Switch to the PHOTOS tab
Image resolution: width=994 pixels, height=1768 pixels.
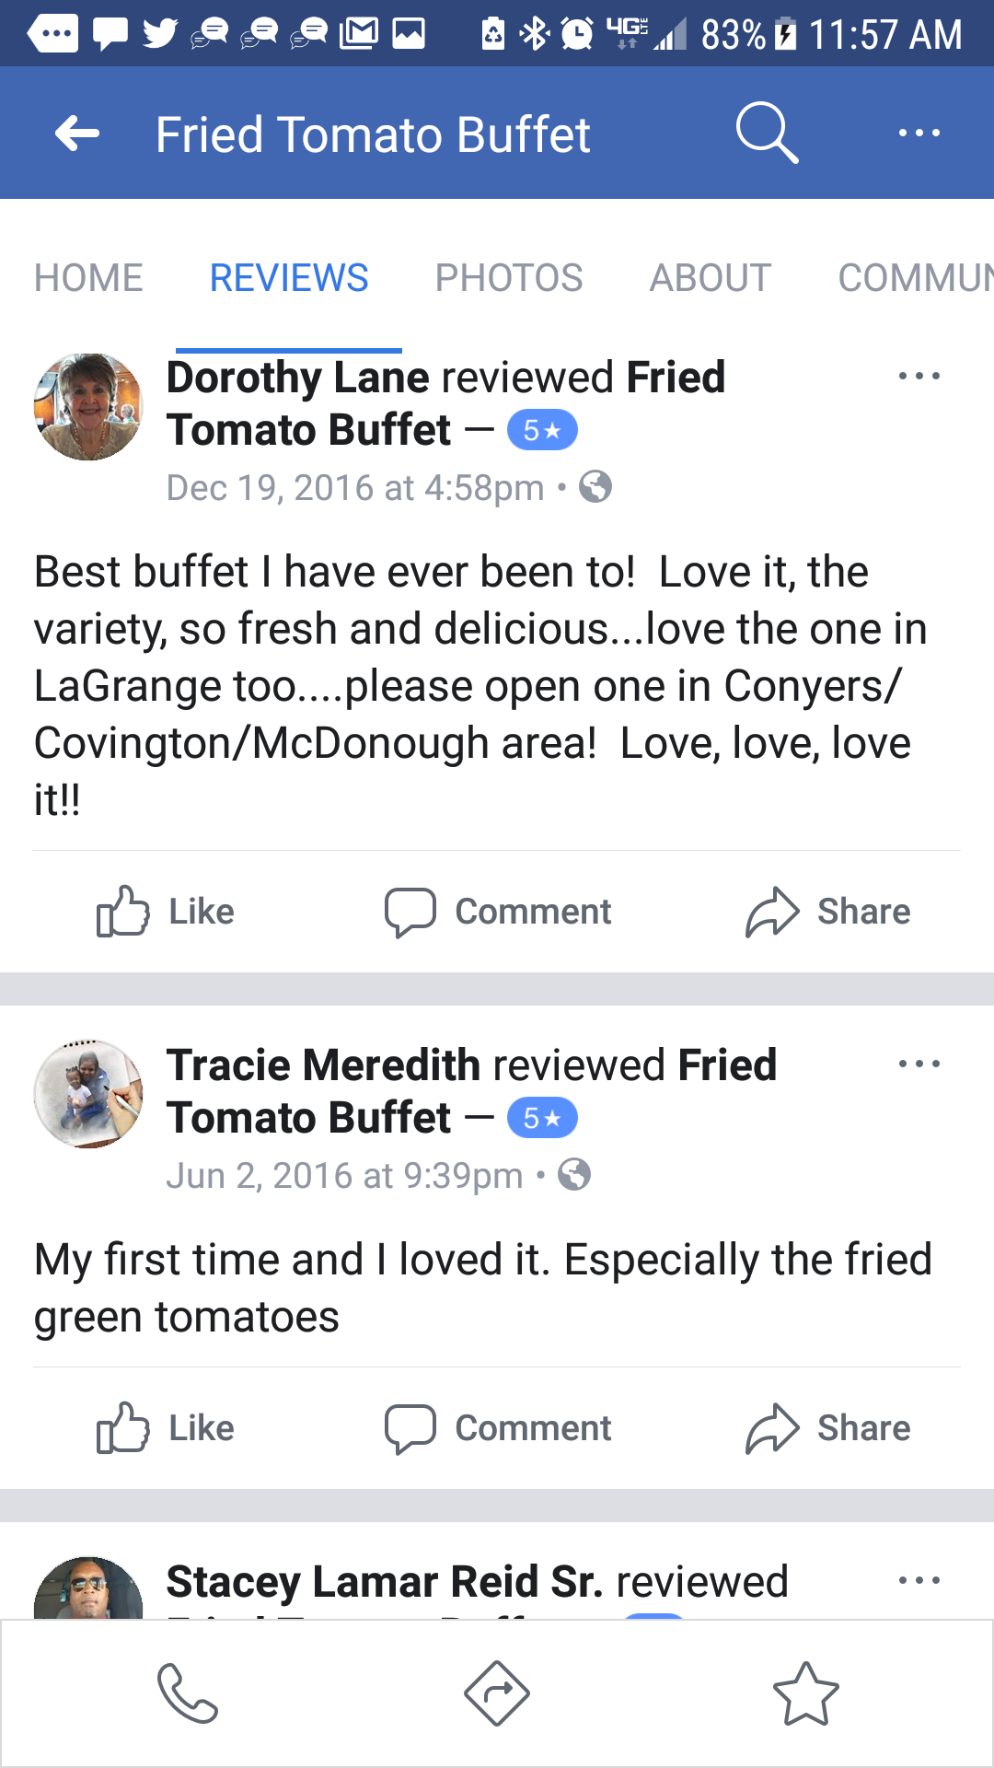pos(509,277)
